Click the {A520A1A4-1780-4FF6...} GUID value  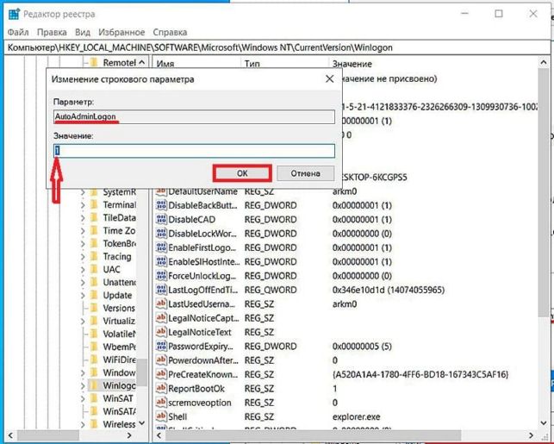(x=420, y=374)
